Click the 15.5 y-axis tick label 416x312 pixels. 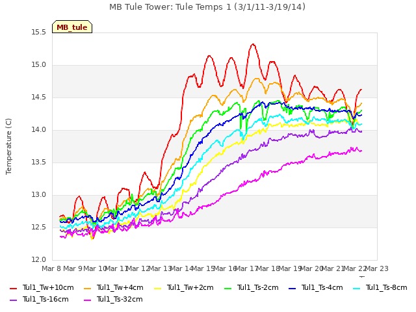(x=39, y=32)
